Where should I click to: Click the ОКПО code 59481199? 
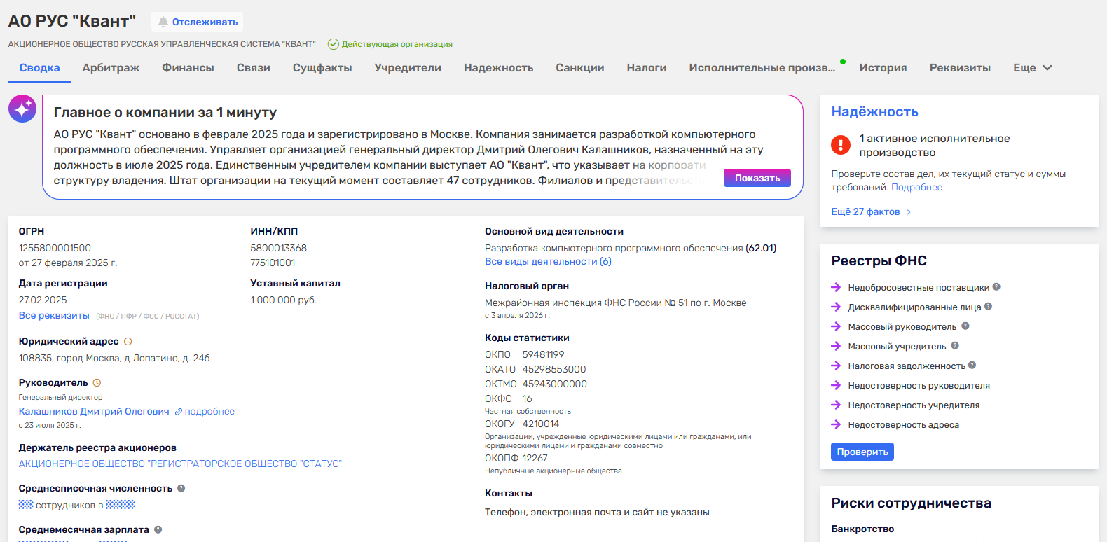coord(543,354)
